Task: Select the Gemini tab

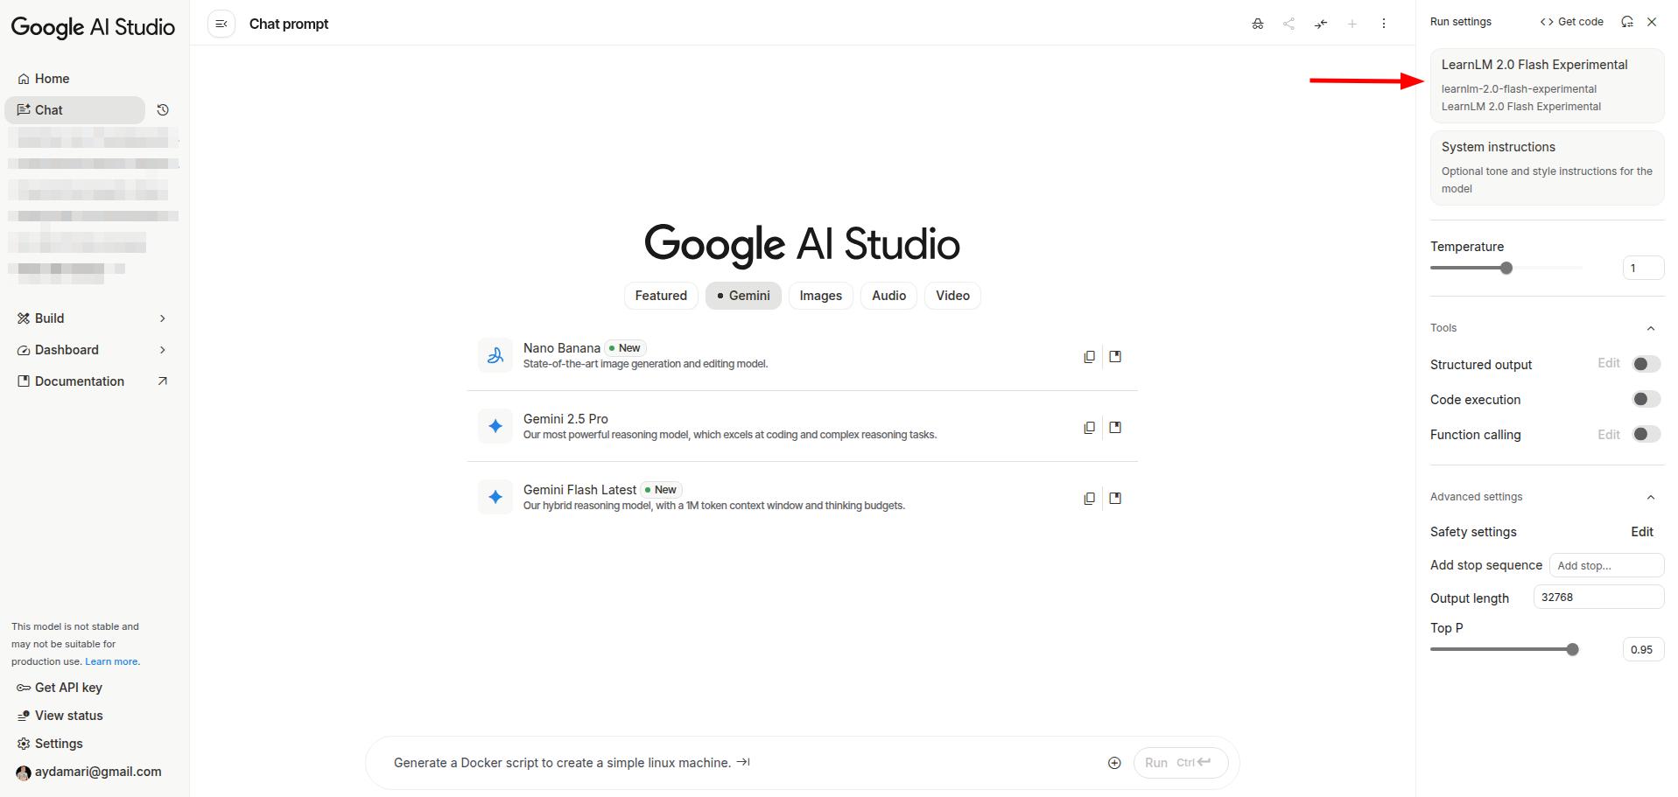Action: coord(743,296)
